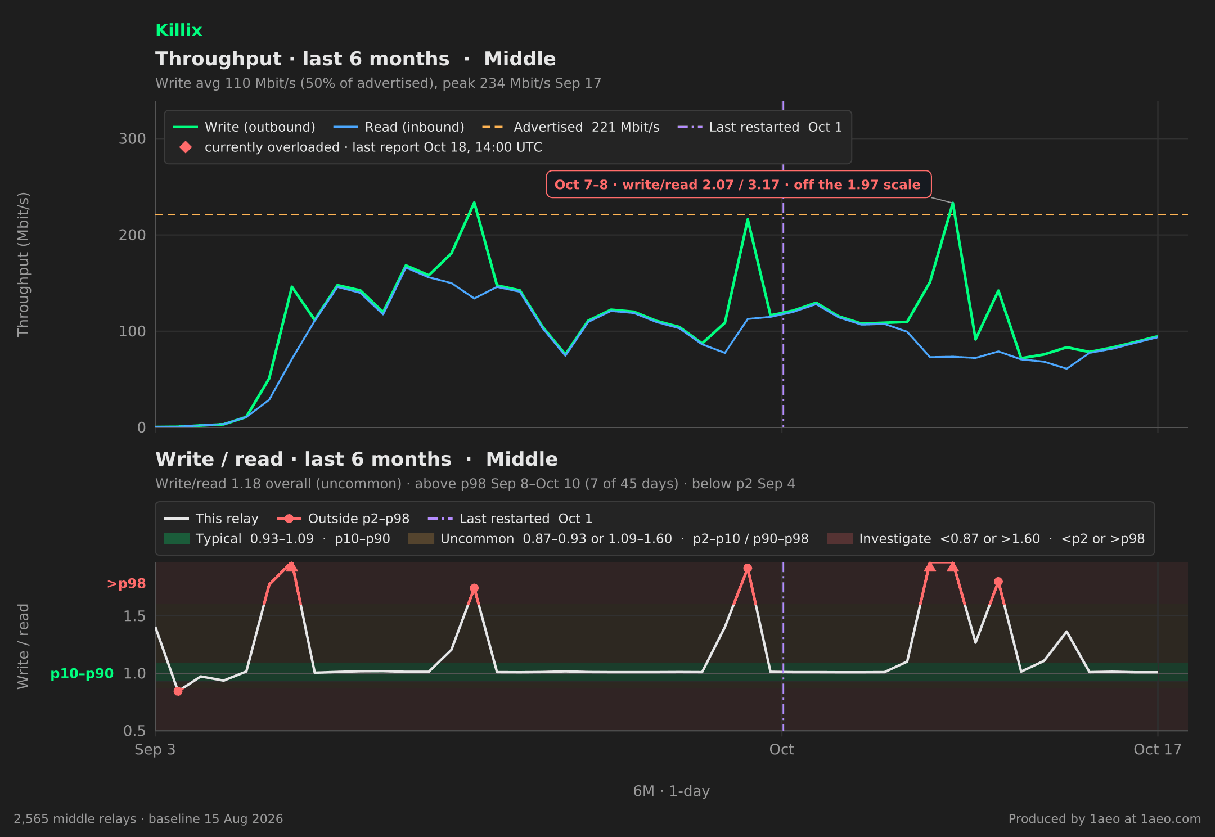Image resolution: width=1215 pixels, height=837 pixels.
Task: Click the Killix relay name
Action: click(178, 30)
